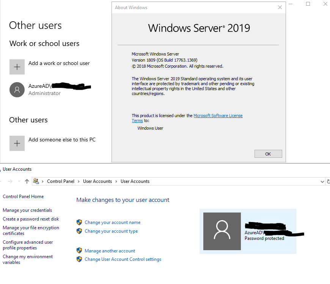The image size is (330, 284).
Task: Click the Password protected account text
Action: click(x=264, y=238)
